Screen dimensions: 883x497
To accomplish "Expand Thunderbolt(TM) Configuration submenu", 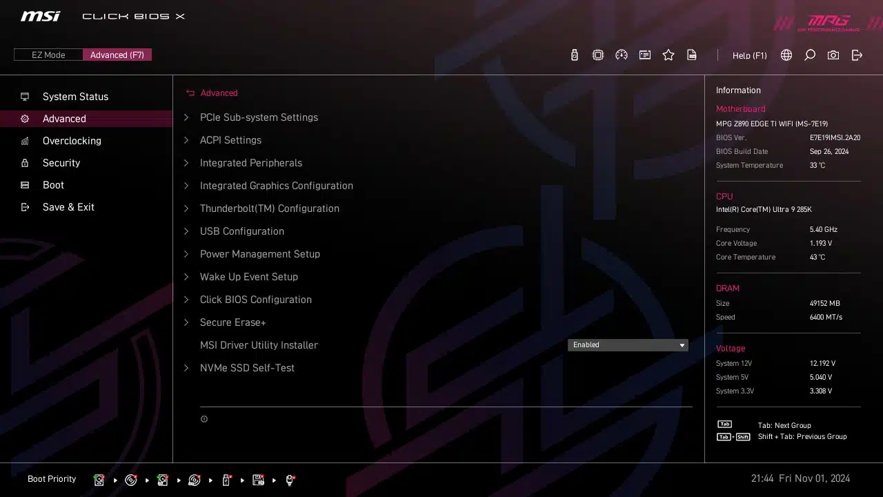I will click(x=269, y=208).
